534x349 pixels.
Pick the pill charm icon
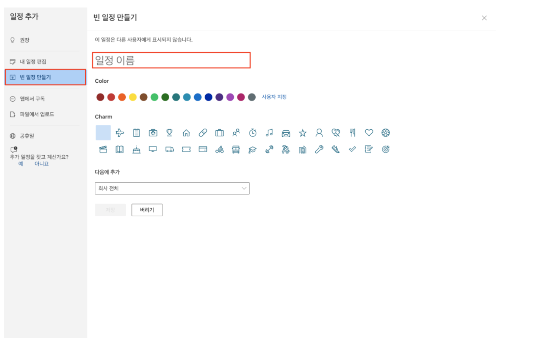[203, 133]
